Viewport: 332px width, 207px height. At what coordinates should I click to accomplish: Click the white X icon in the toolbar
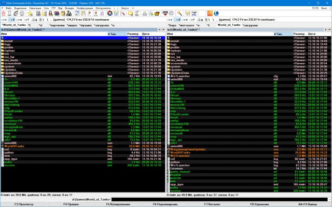click(x=9, y=13)
